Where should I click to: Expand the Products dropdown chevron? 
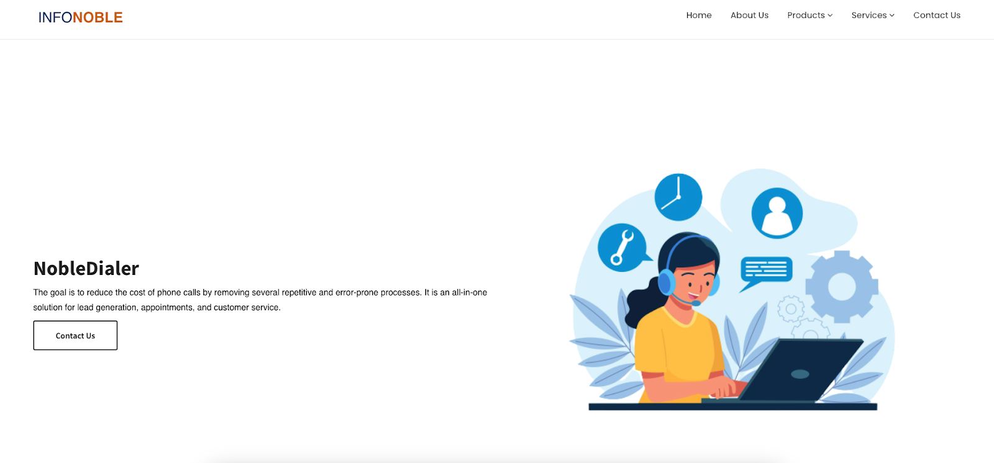point(830,16)
